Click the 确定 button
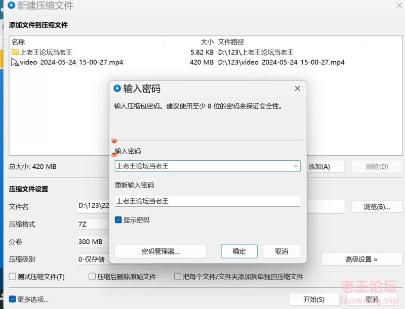405x309 pixels. coord(239,251)
